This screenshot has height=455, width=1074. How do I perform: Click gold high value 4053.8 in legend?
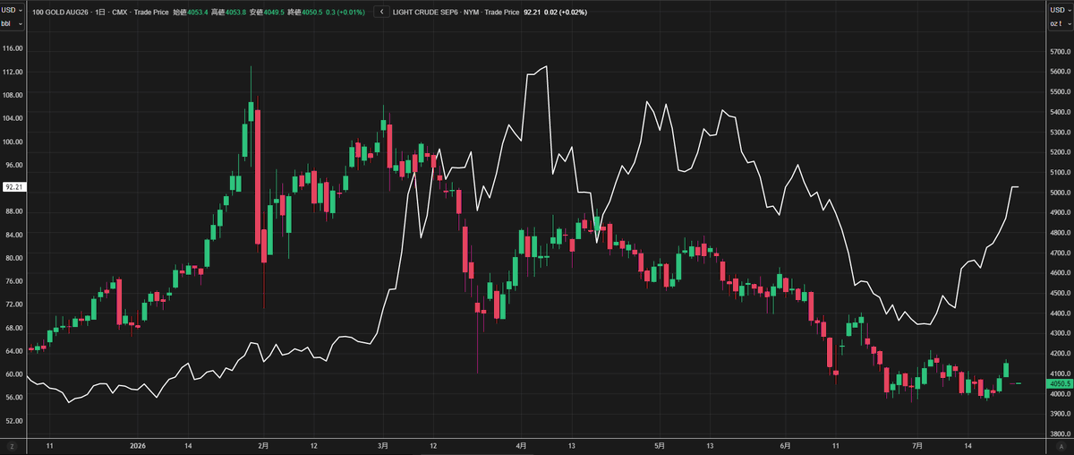coord(234,13)
